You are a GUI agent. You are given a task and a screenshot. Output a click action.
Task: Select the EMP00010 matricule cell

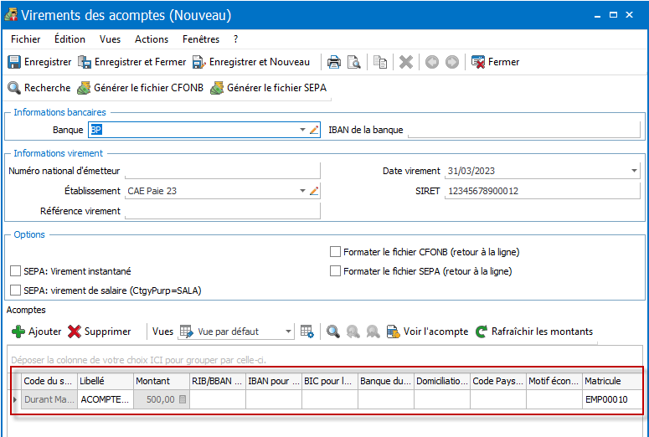pos(612,400)
